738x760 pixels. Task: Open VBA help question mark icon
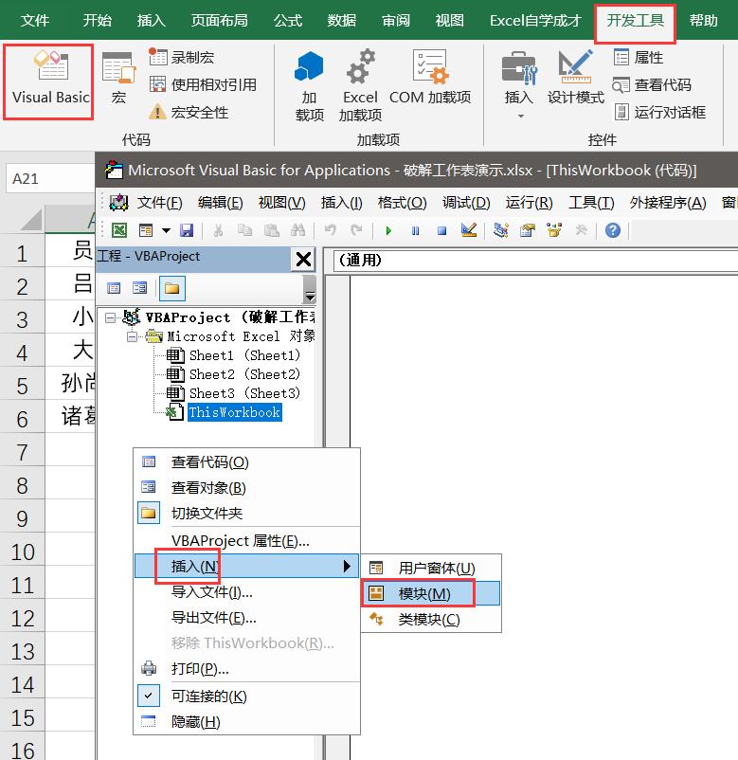[x=613, y=230]
